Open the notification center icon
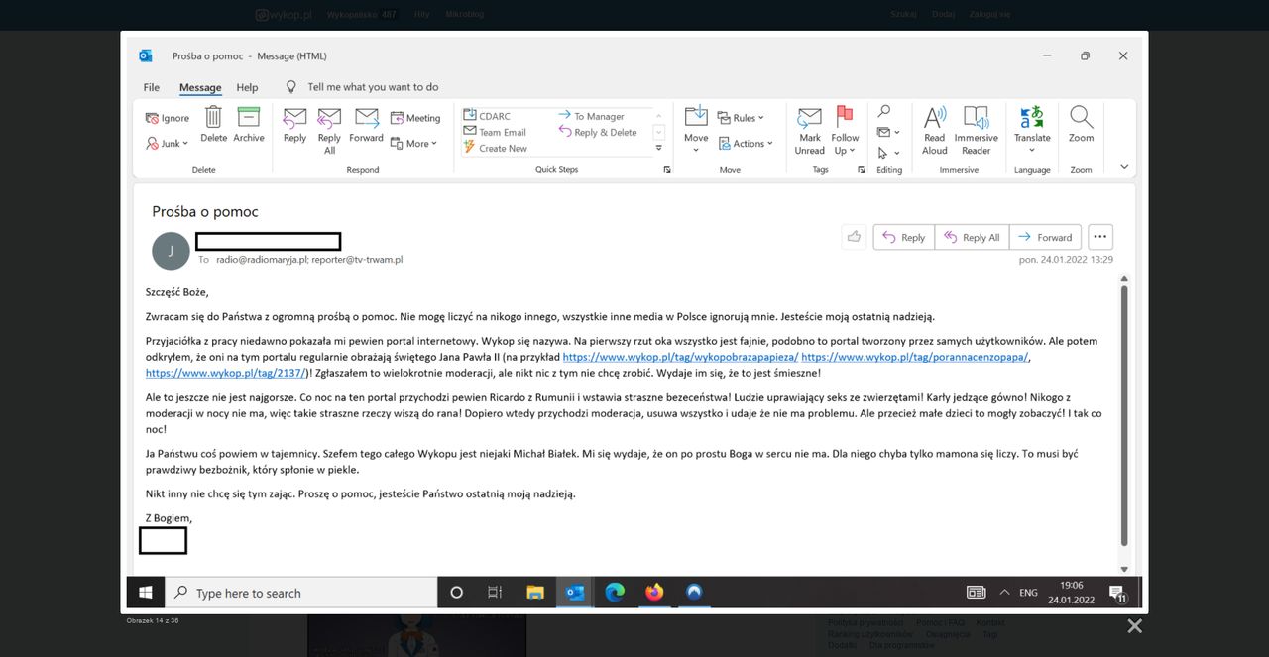The width and height of the screenshot is (1269, 657). click(x=1117, y=594)
